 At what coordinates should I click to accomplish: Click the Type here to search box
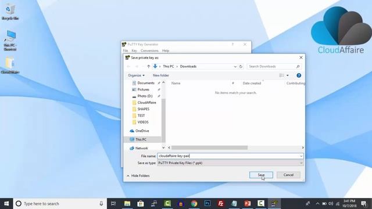[60, 204]
